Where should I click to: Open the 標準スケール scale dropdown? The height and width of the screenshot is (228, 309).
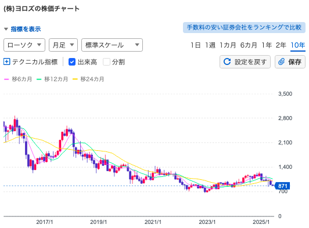(x=112, y=45)
